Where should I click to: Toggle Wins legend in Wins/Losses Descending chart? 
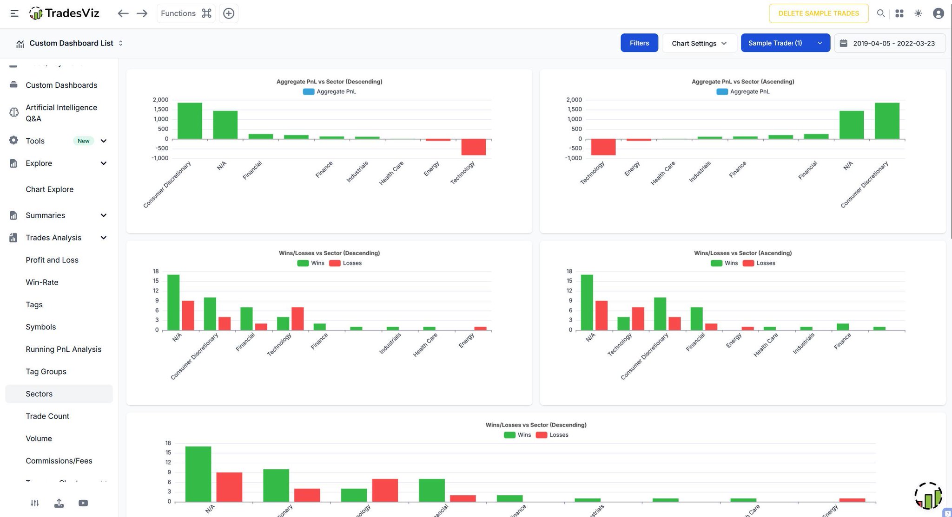coord(311,263)
